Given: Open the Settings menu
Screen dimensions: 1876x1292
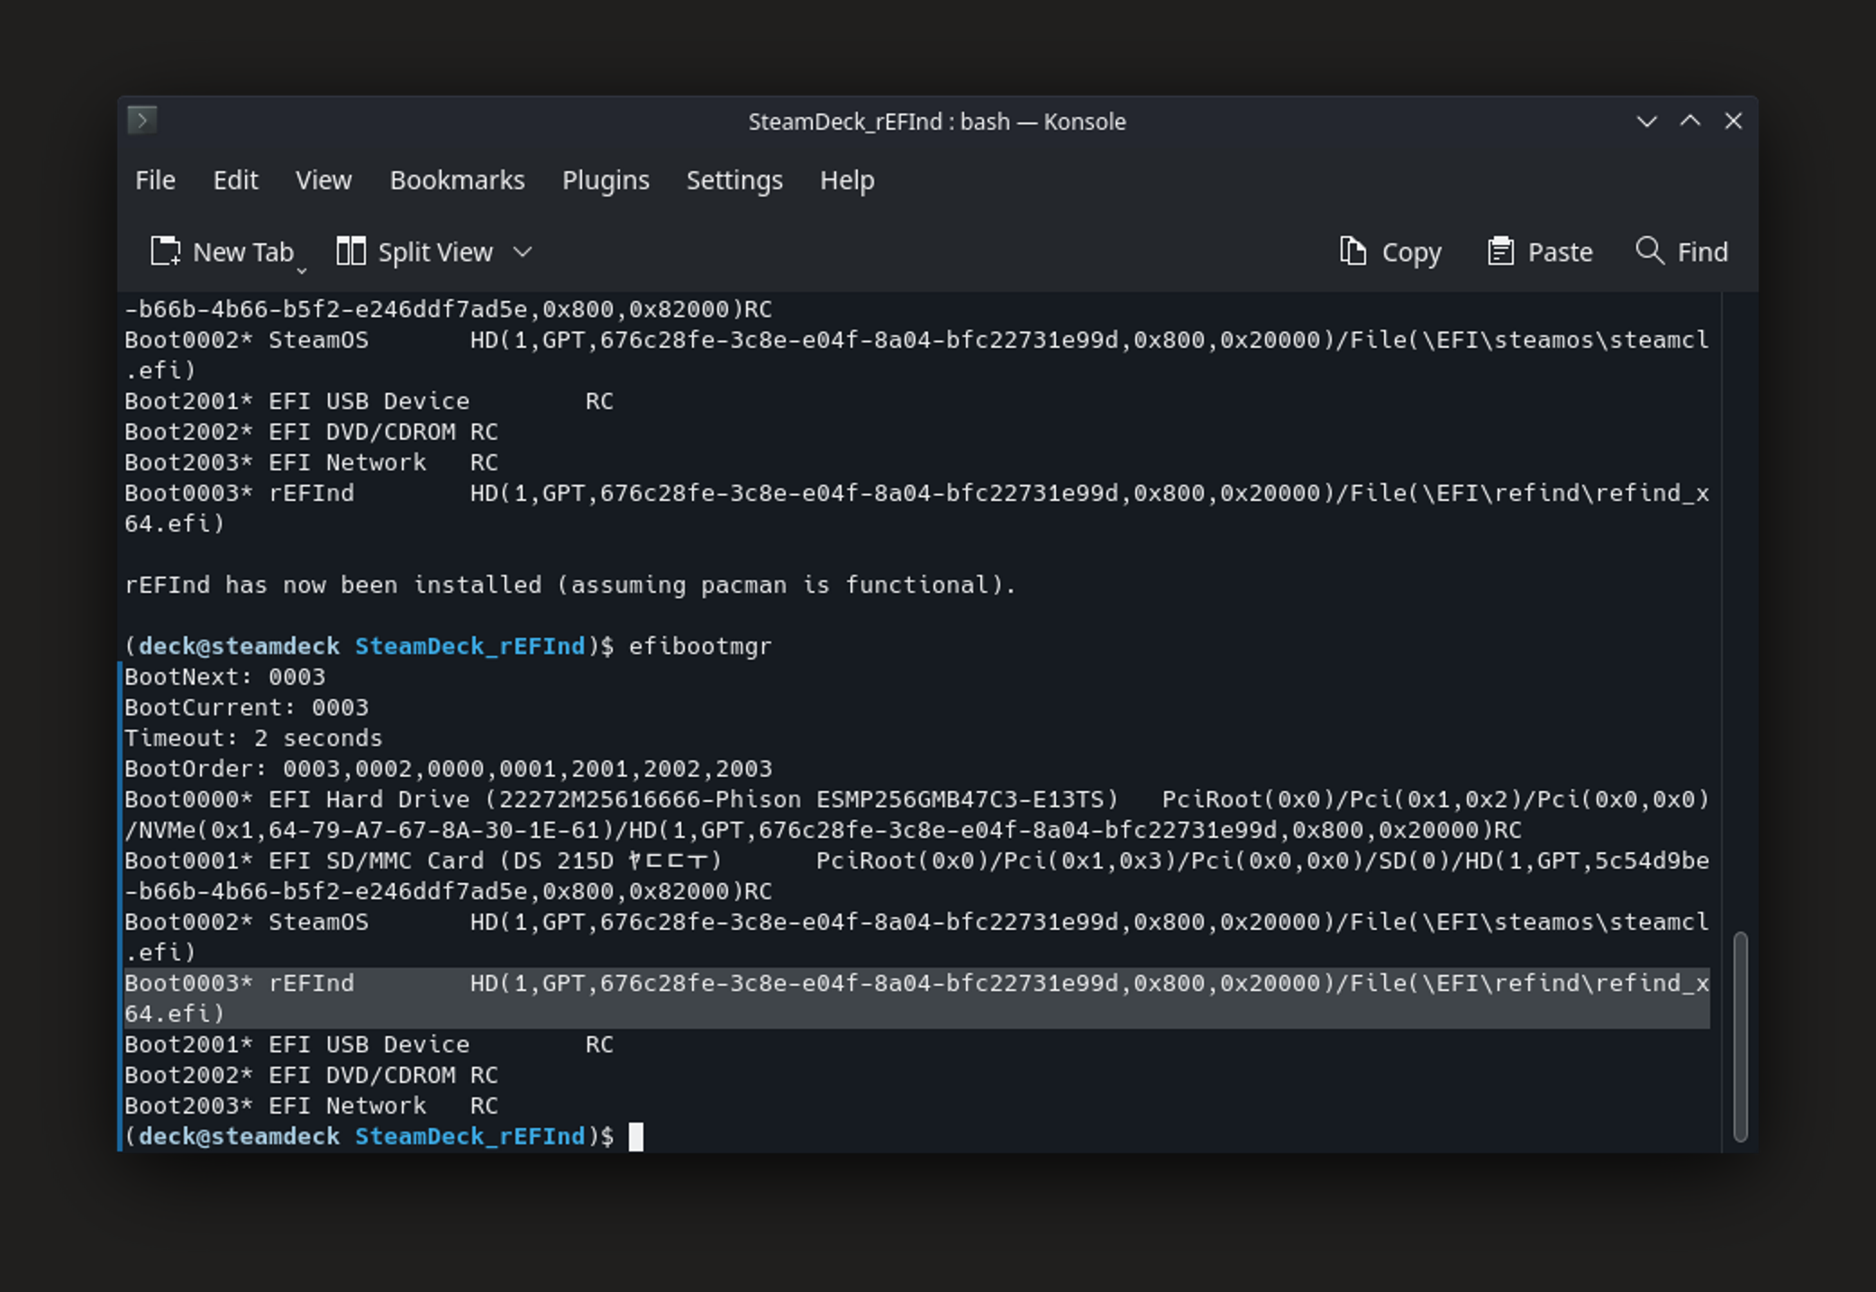Looking at the screenshot, I should (734, 180).
